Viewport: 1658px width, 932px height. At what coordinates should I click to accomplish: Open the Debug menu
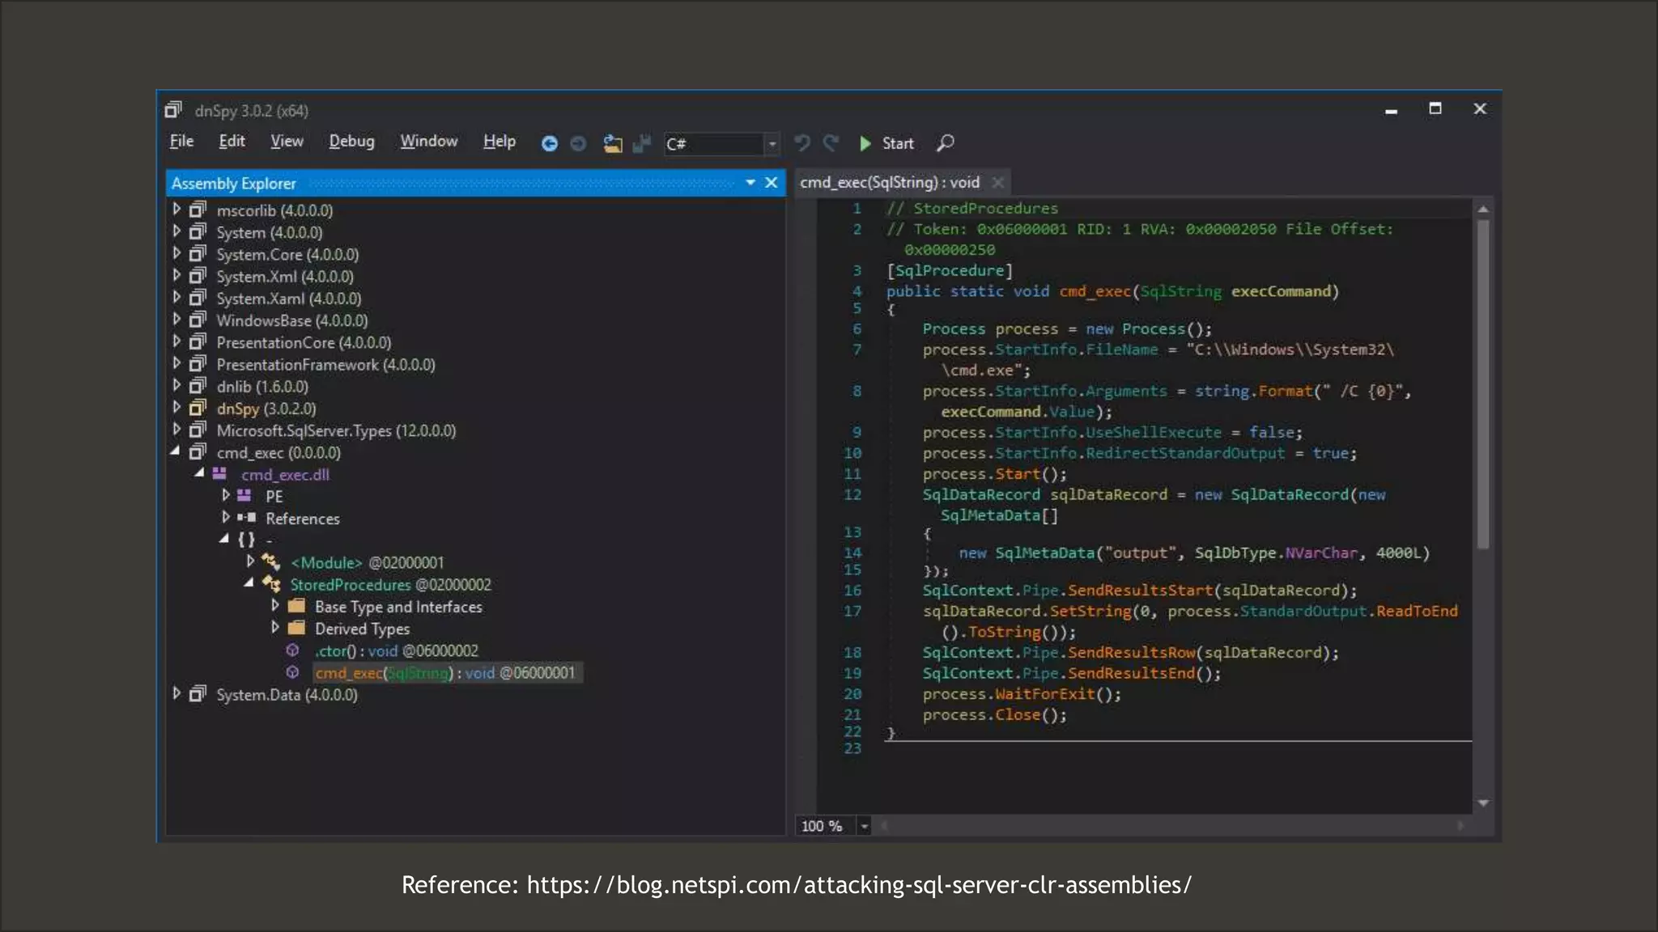click(x=351, y=142)
